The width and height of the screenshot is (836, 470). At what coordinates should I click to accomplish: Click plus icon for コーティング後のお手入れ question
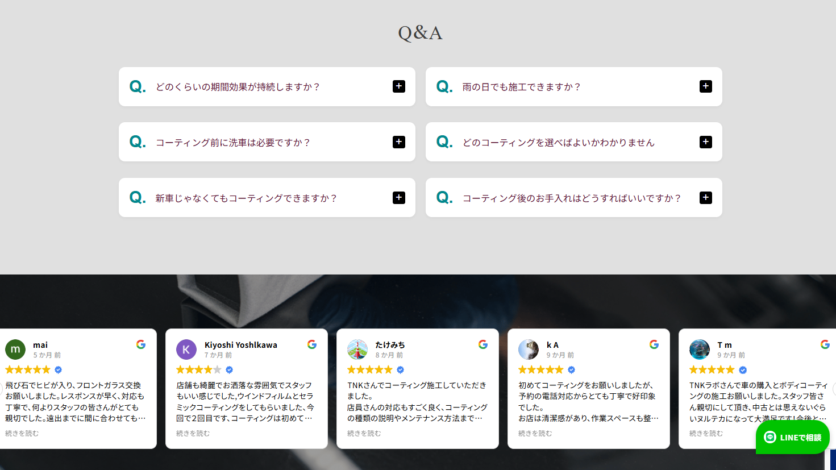(x=705, y=198)
